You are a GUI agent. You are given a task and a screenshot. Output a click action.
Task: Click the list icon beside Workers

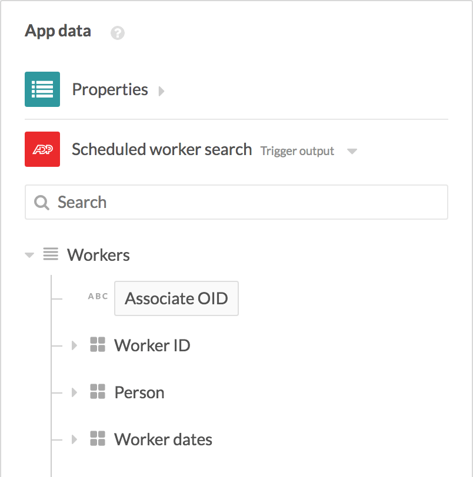point(51,254)
